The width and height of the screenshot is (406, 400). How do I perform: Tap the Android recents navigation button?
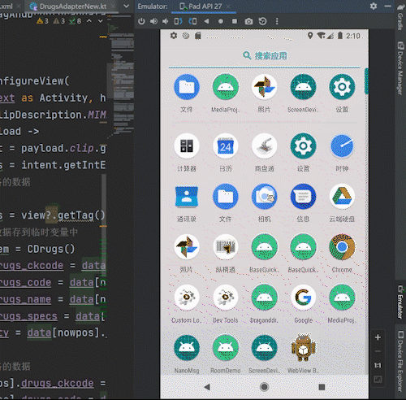tap(322, 387)
